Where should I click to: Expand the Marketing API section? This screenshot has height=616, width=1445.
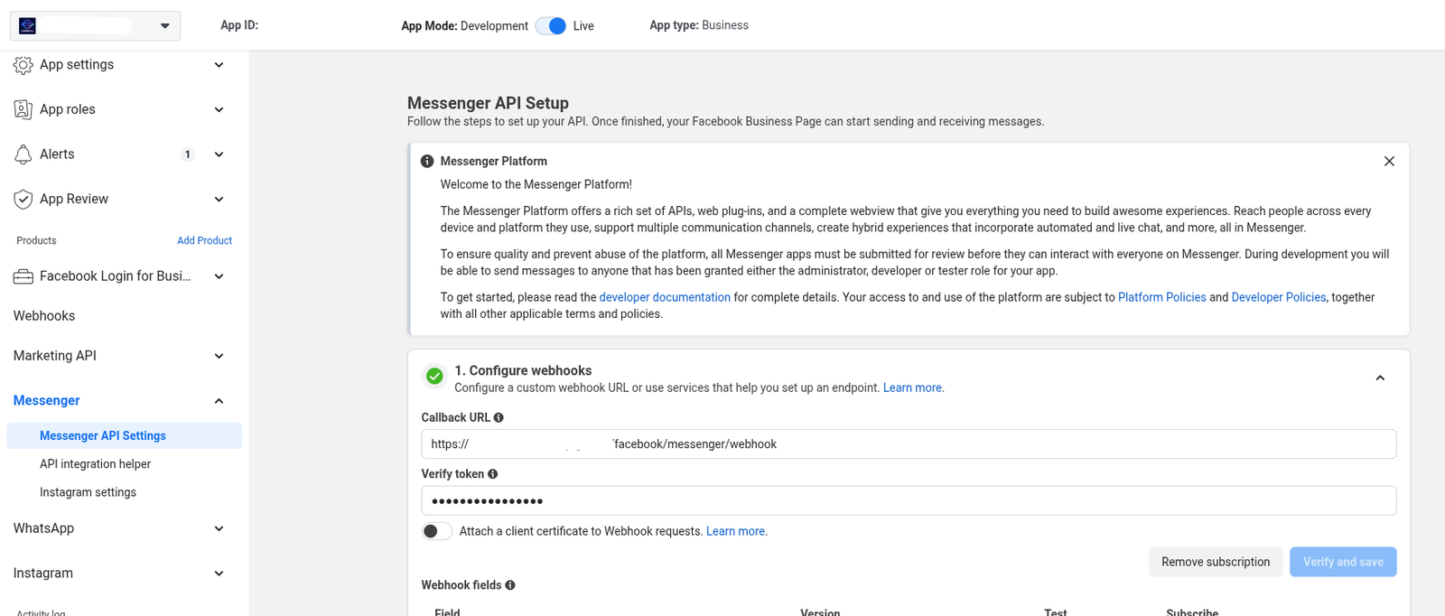point(219,356)
